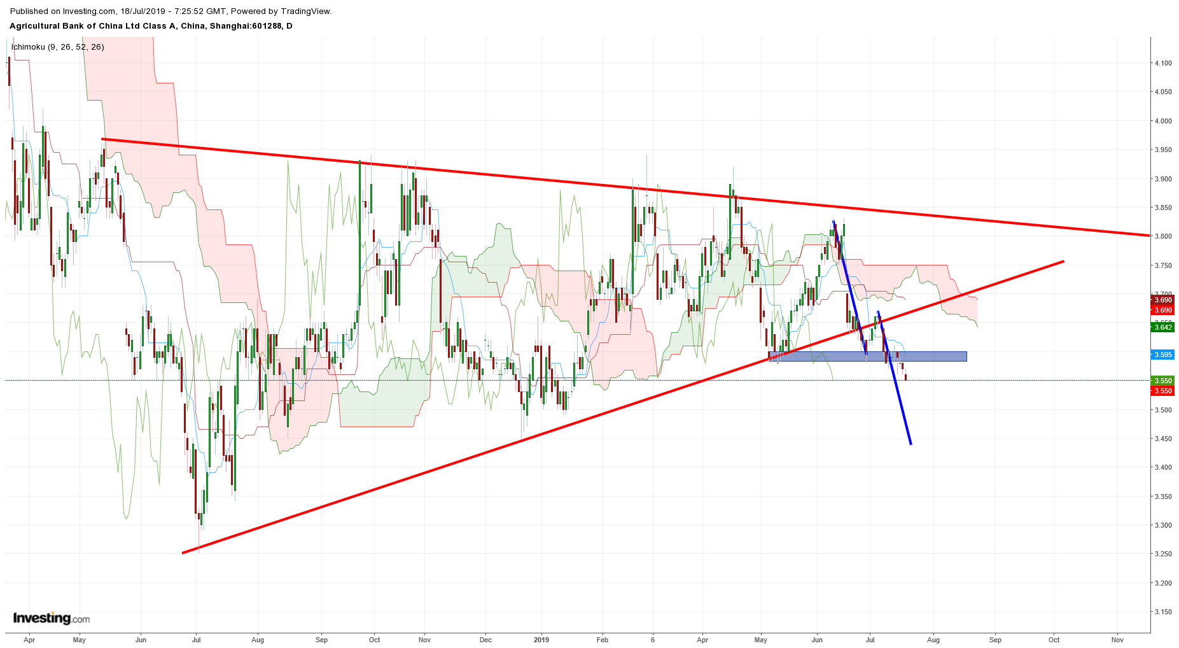The height and width of the screenshot is (648, 1179).
Task: Select the 4.000 price axis label
Action: [x=1163, y=121]
